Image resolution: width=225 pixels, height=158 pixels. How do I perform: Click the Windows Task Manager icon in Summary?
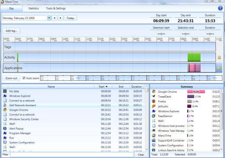coord(154,131)
